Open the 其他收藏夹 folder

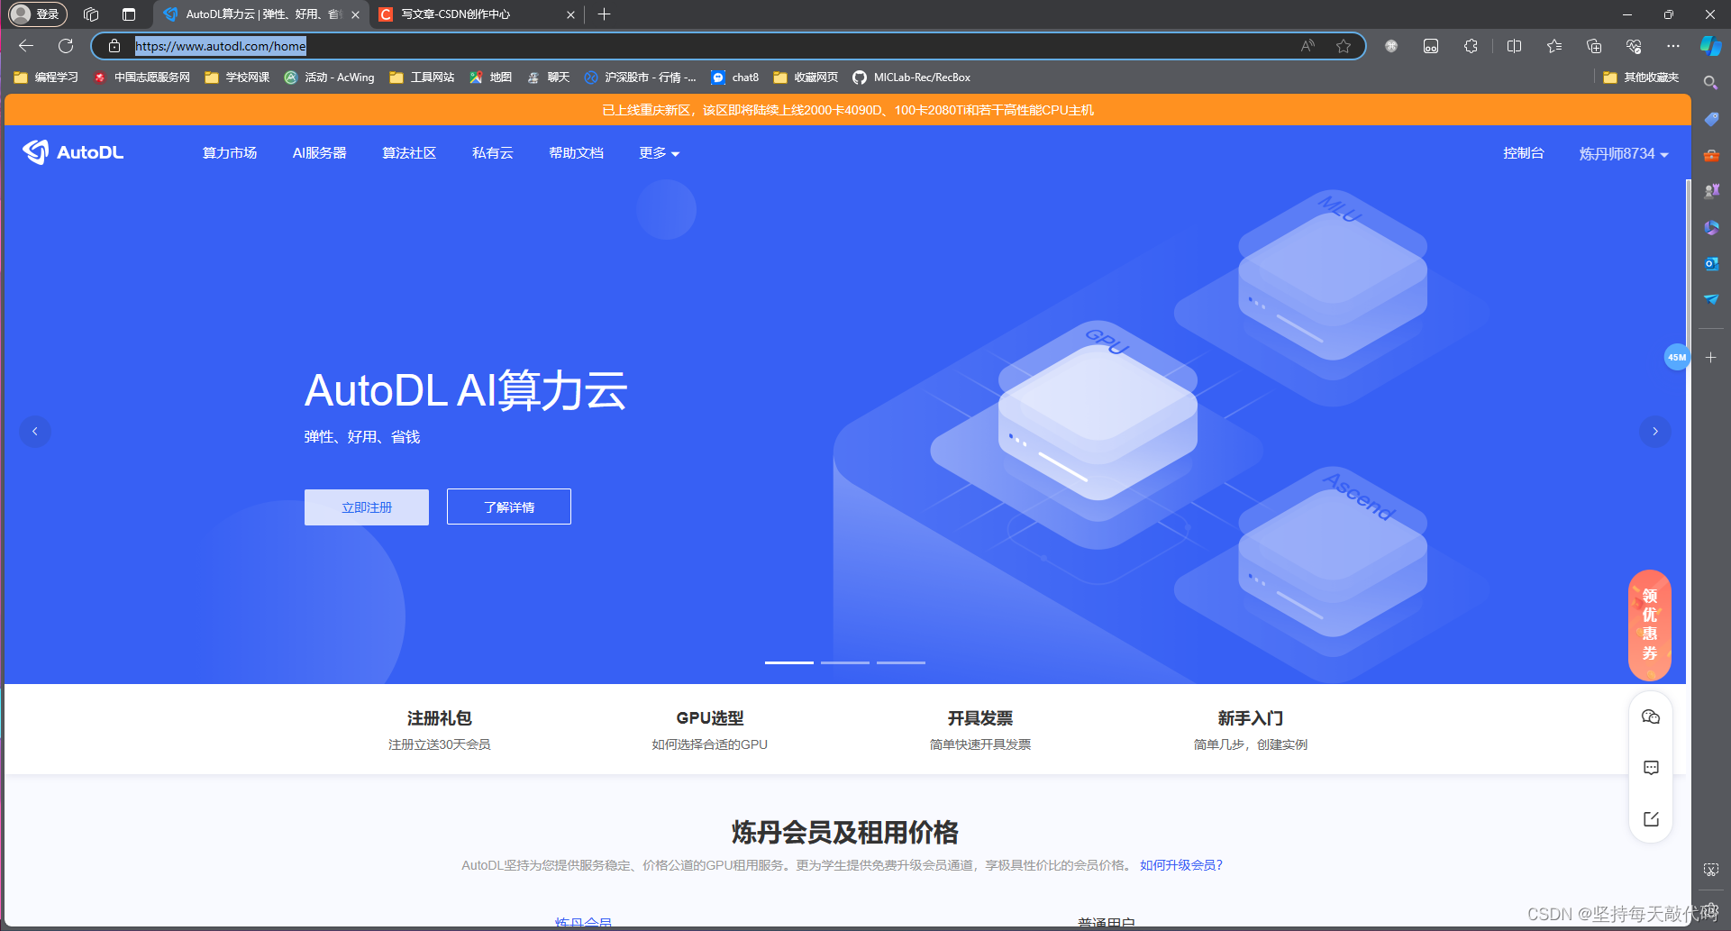[1641, 78]
